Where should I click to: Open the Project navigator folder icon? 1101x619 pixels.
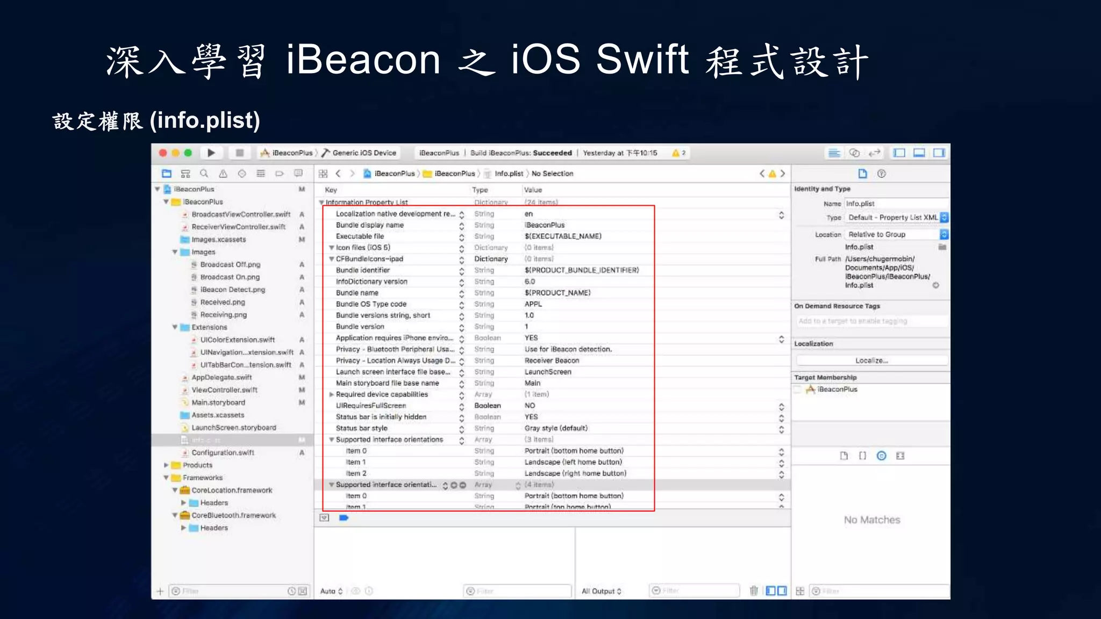(167, 174)
